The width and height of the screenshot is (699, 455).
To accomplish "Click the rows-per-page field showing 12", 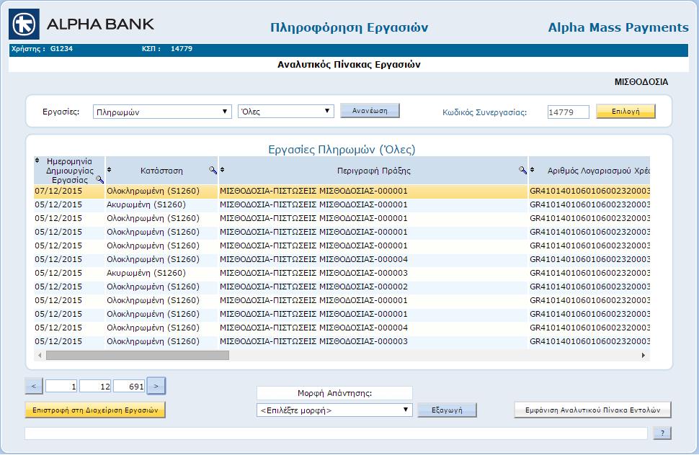I will tap(95, 386).
